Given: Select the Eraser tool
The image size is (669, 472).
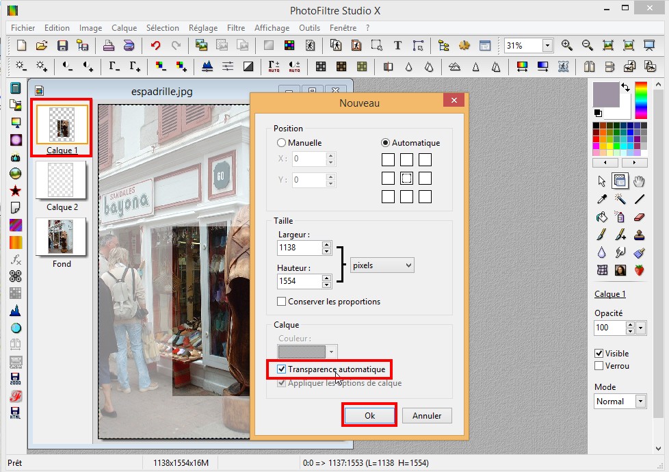Looking at the screenshot, I should click(x=639, y=217).
